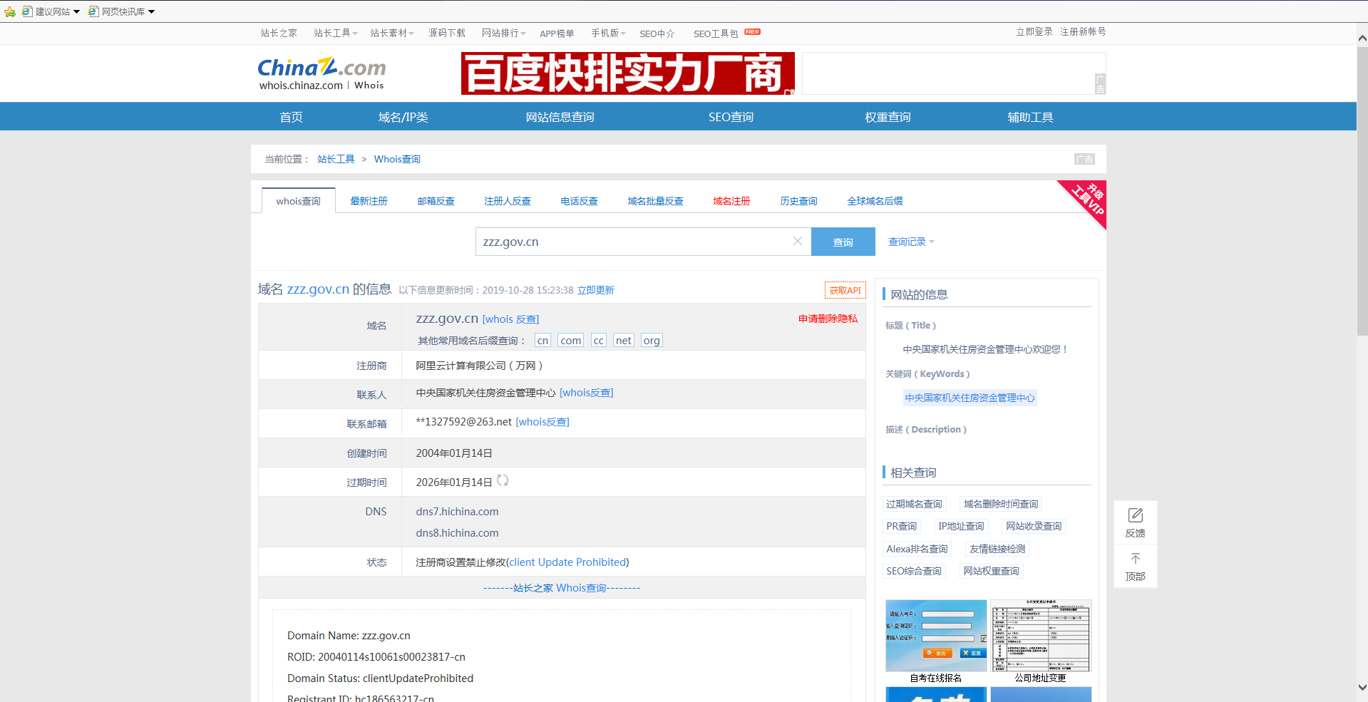Click the 反馈 feedback edit icon
1368x702 pixels.
pos(1136,515)
